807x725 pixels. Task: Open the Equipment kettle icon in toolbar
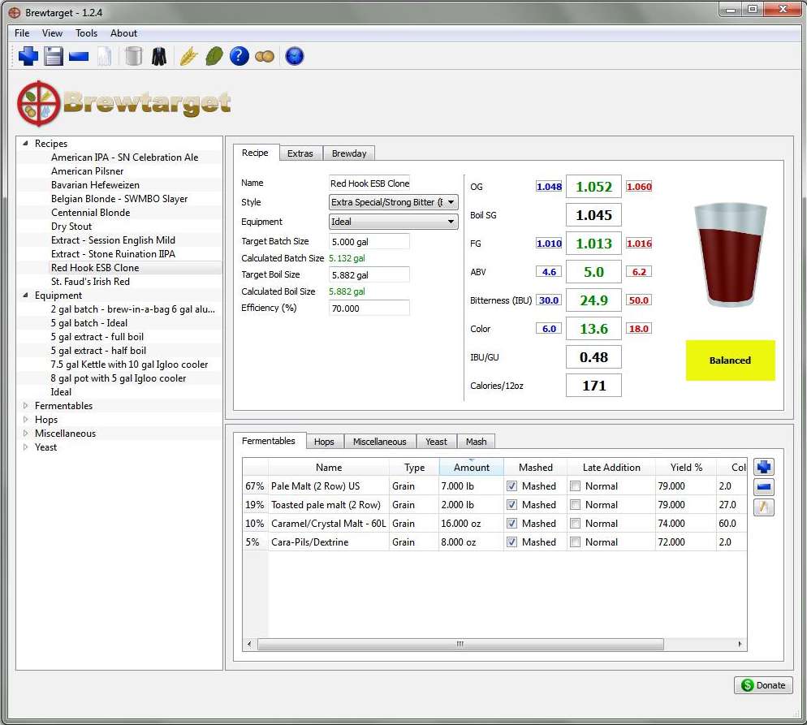point(134,56)
